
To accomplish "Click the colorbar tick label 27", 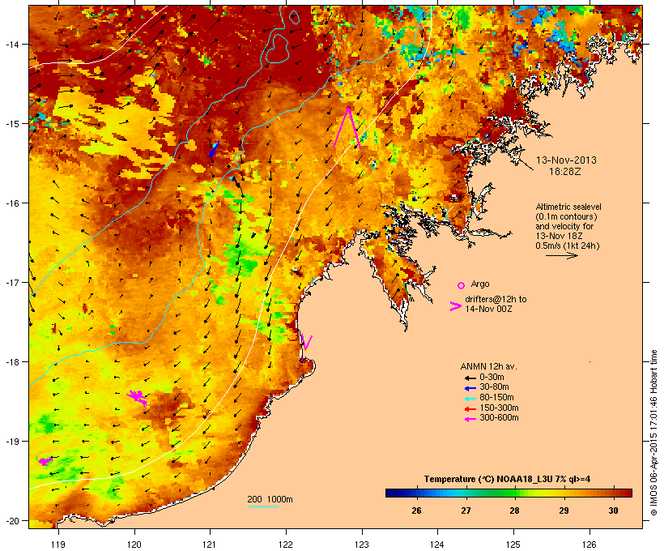I will coord(466,510).
